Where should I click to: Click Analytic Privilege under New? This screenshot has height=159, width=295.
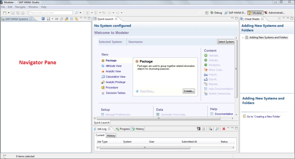[x=115, y=82]
